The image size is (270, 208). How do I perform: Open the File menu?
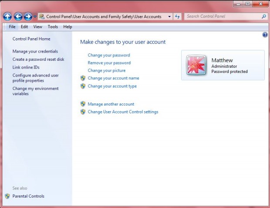pyautogui.click(x=12, y=27)
